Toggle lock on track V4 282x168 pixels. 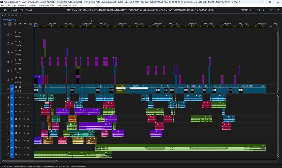(x=8, y=62)
